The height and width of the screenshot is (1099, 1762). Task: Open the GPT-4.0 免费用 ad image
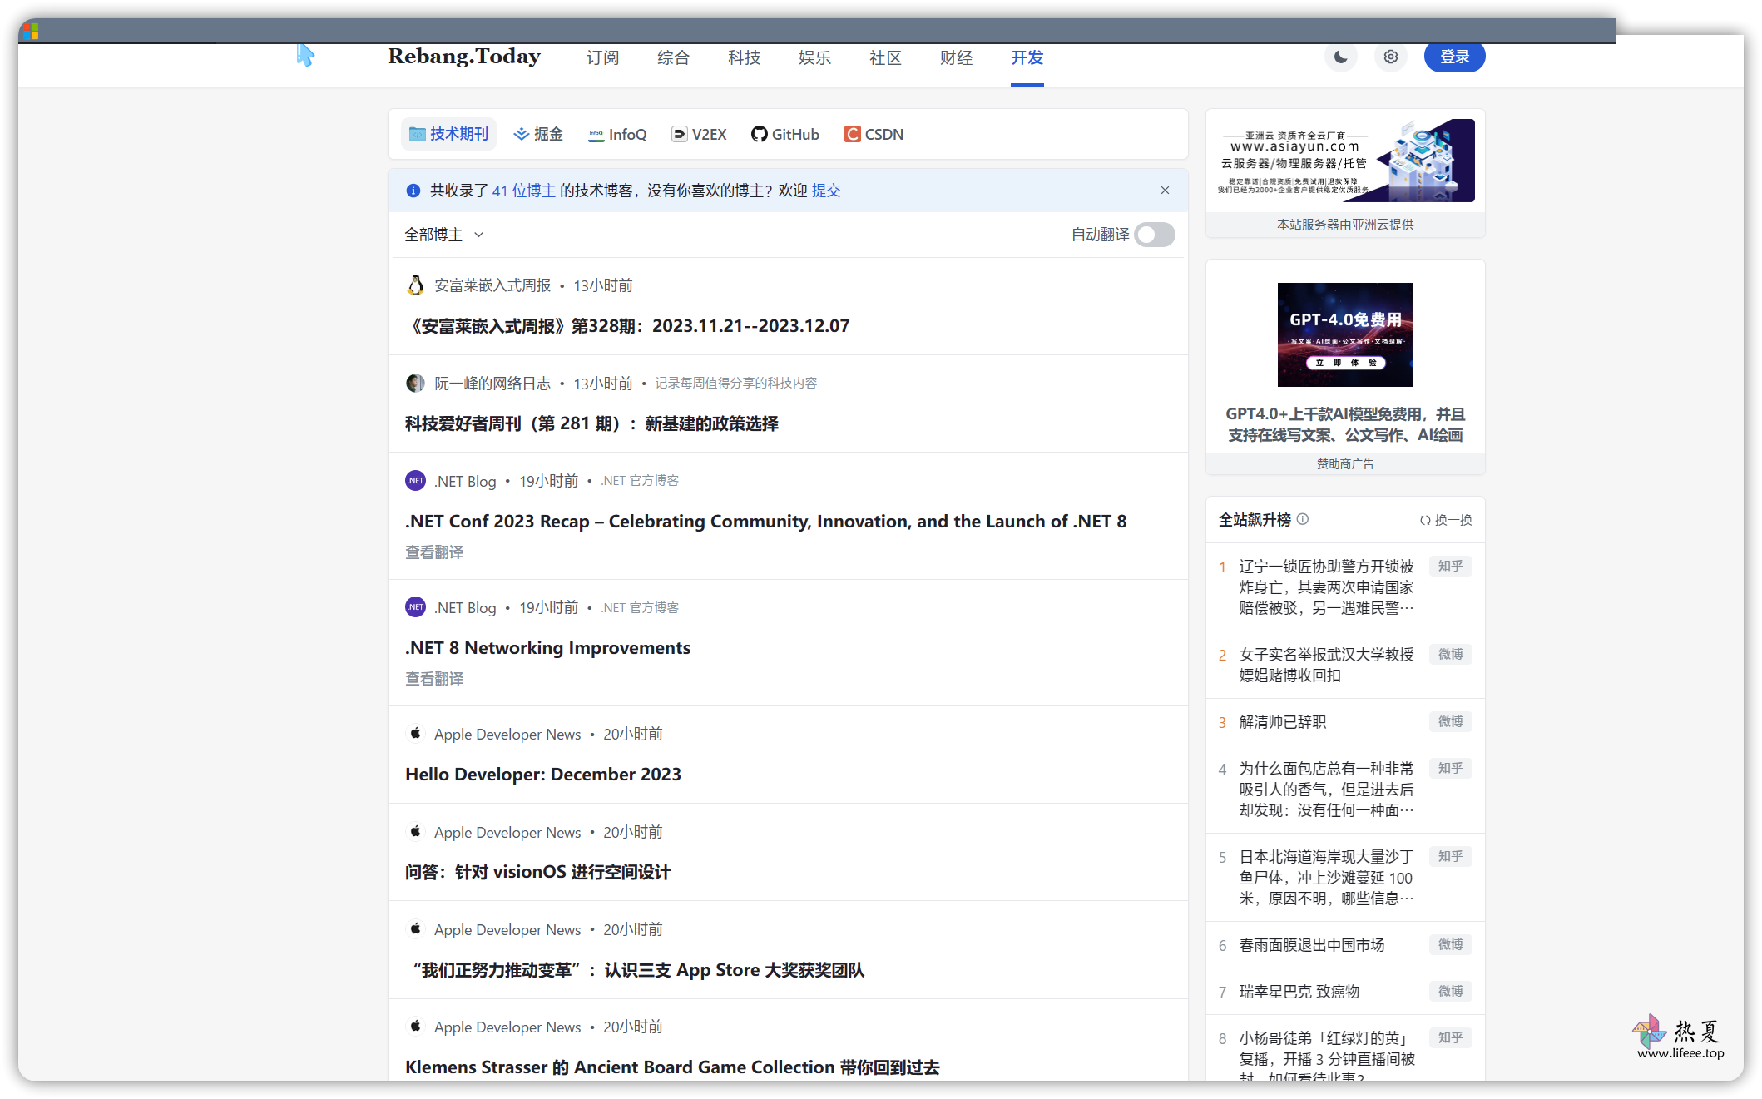pos(1345,334)
